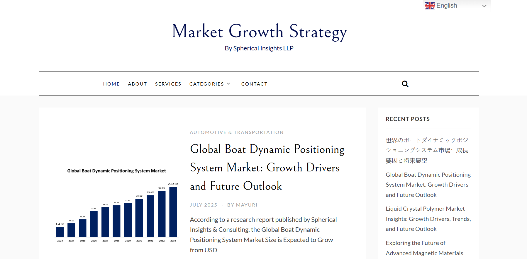Open the Global Boat Dynamic Positioning article headline
527x259 pixels.
point(267,167)
